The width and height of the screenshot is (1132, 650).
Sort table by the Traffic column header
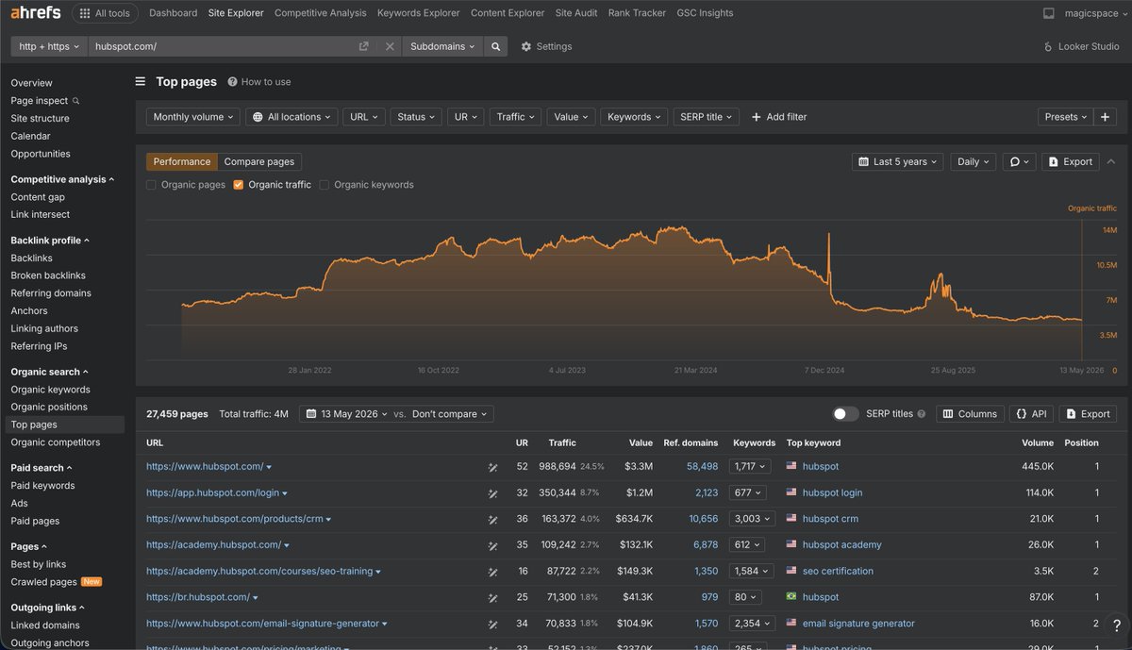click(562, 442)
